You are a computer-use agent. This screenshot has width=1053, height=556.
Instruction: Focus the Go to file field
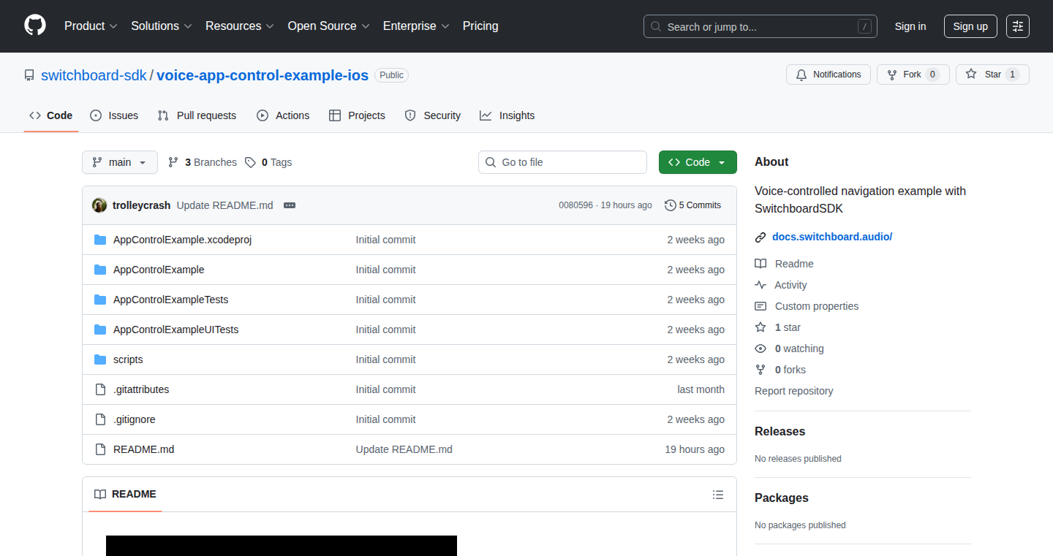click(x=562, y=162)
